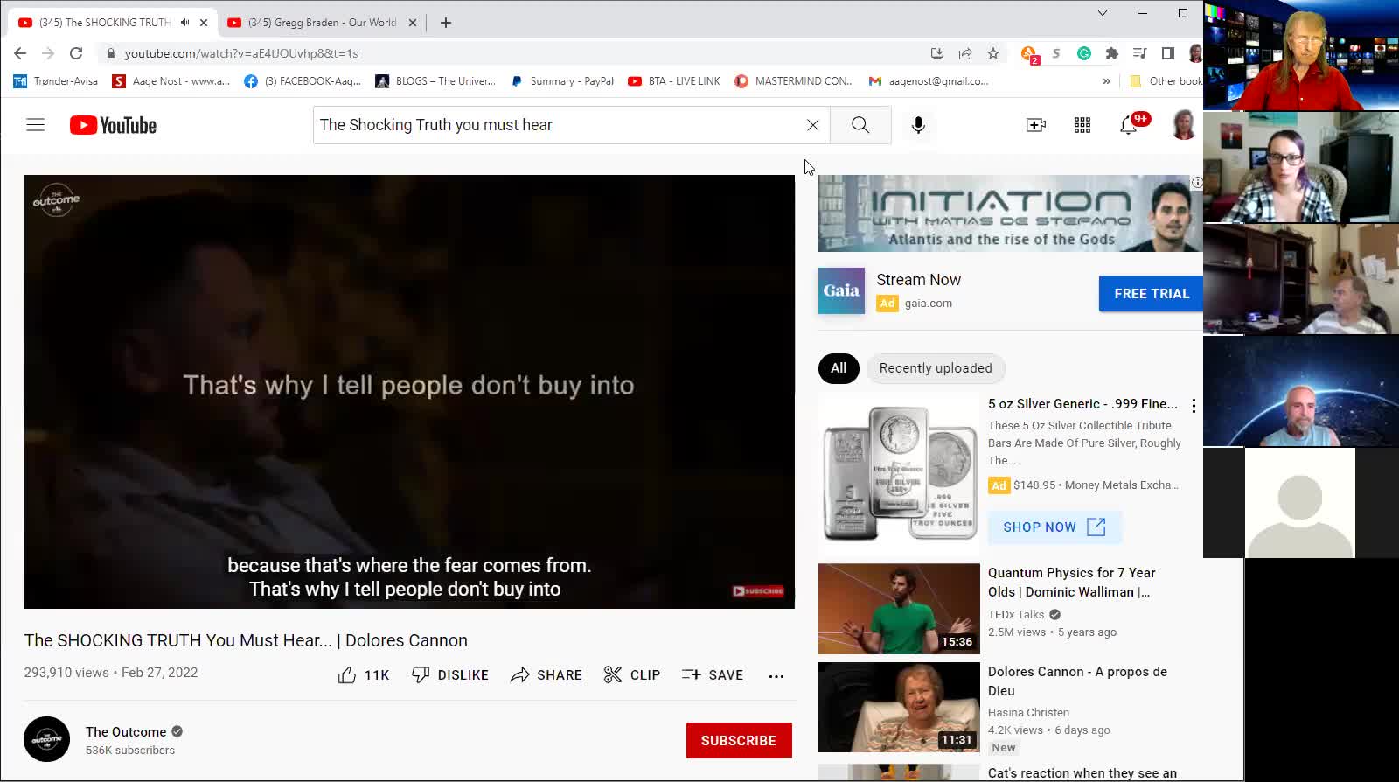
Task: Open the Trønder-Avisa bookmark
Action: click(x=56, y=81)
